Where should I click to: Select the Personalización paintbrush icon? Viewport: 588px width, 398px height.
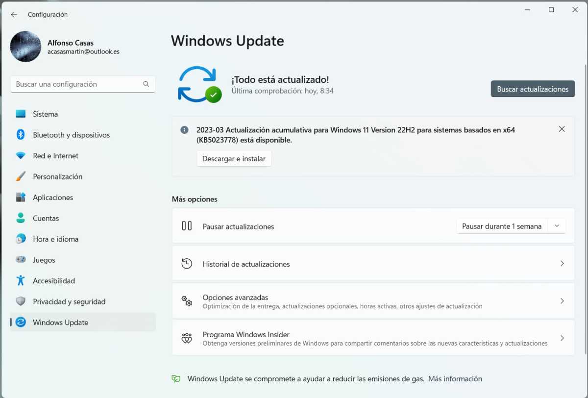coord(21,176)
